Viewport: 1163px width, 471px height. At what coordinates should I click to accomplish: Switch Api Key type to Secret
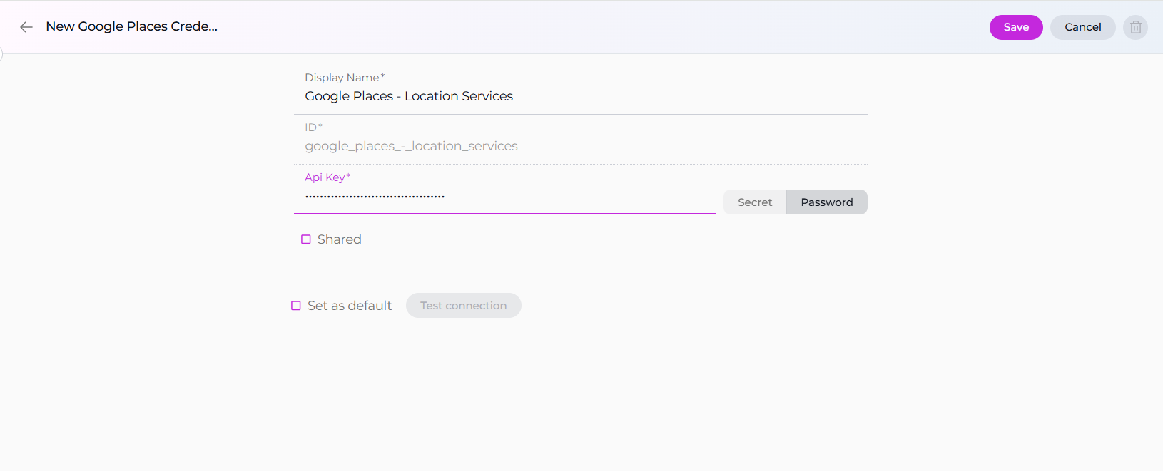tap(754, 202)
